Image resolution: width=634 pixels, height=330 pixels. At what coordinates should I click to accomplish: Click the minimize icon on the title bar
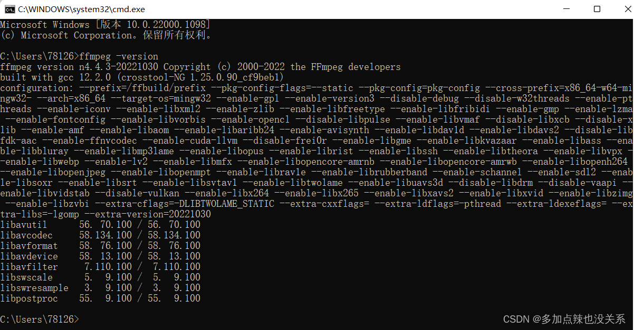(x=566, y=9)
